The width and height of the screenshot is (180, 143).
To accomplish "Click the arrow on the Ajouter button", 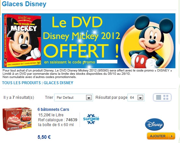I will tap(172, 136).
